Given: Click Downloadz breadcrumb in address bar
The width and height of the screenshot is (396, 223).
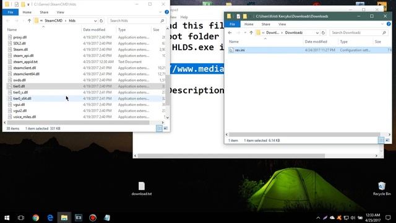Looking at the screenshot, I should tap(293, 33).
